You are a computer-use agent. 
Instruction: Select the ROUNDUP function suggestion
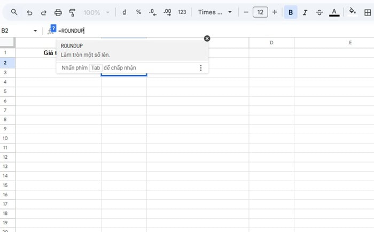pyautogui.click(x=133, y=50)
